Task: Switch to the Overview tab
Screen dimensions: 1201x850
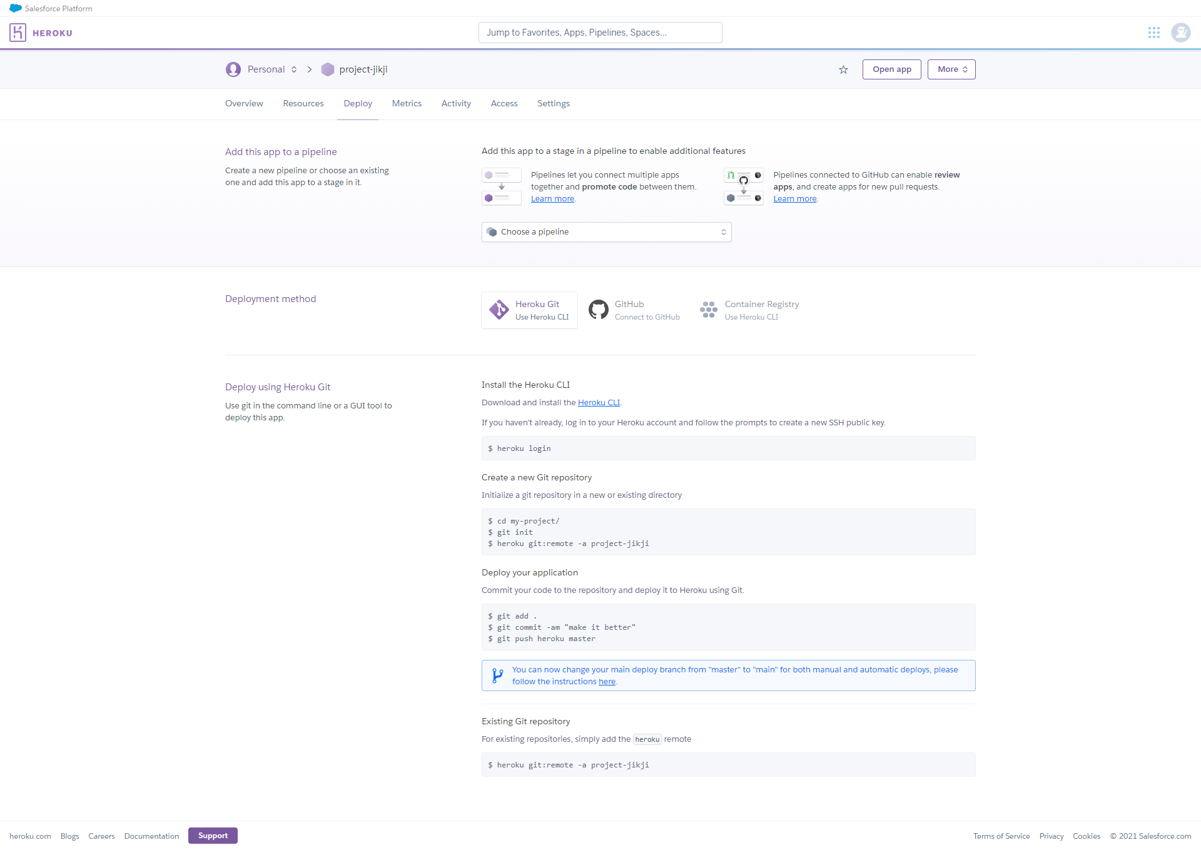Action: click(x=244, y=104)
